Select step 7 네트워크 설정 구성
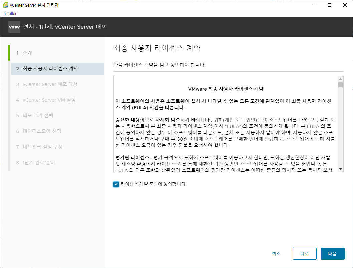This screenshot has height=268, width=353. coord(39,147)
